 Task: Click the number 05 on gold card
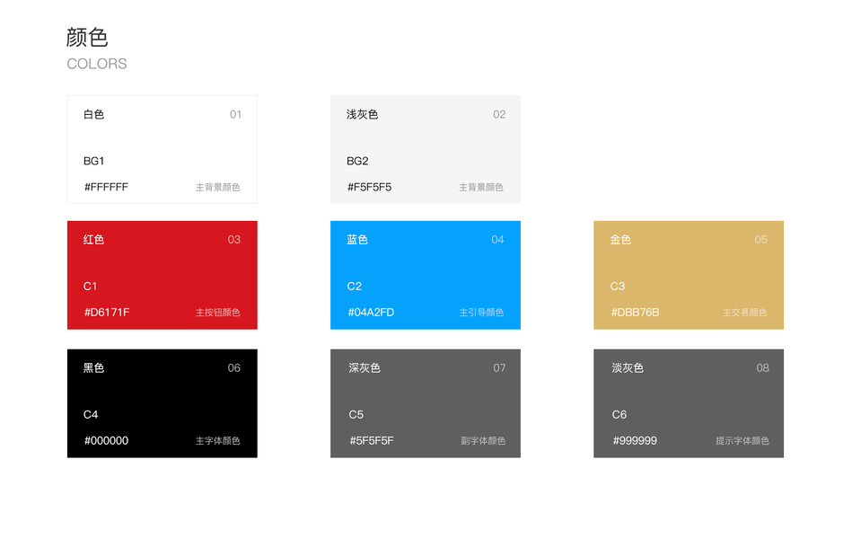(x=760, y=240)
